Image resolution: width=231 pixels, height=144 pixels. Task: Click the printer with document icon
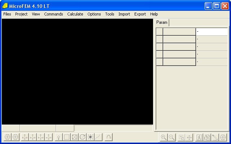point(207,138)
